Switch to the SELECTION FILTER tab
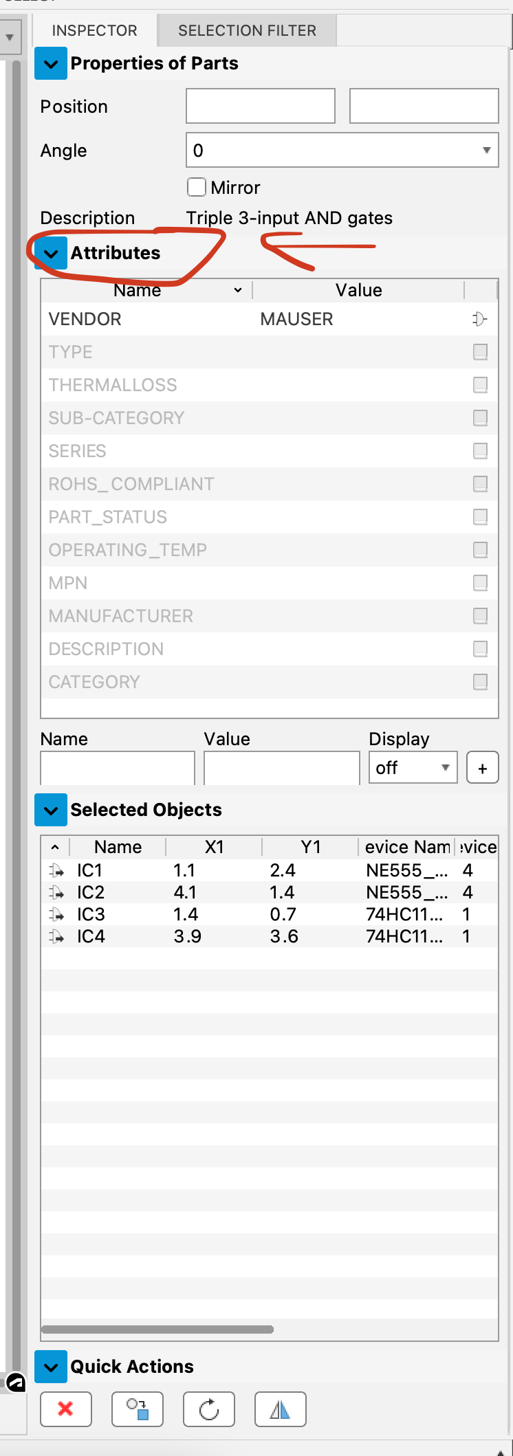Viewport: 513px width, 1456px height. click(x=246, y=30)
